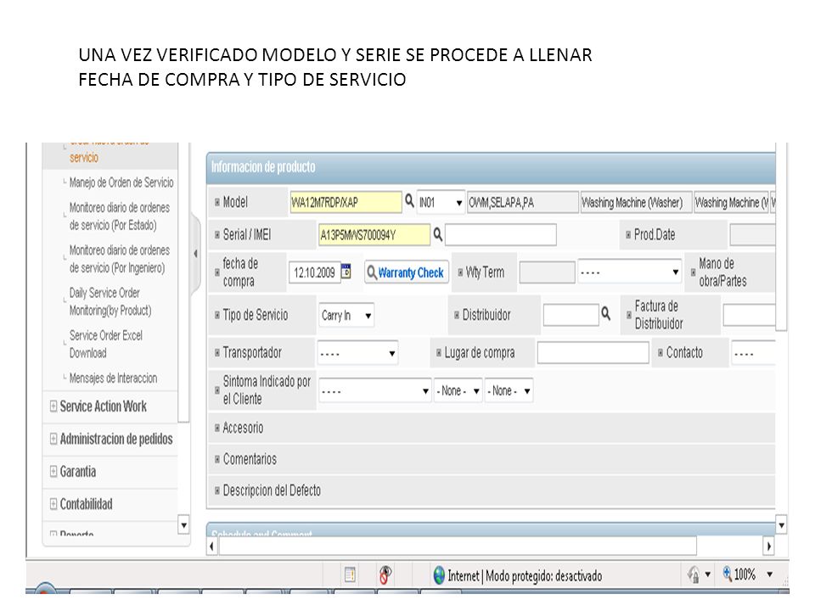Screen dimensions: 815x611
Task: Click the OWM,SELAPA,PA field
Action: [x=523, y=203]
